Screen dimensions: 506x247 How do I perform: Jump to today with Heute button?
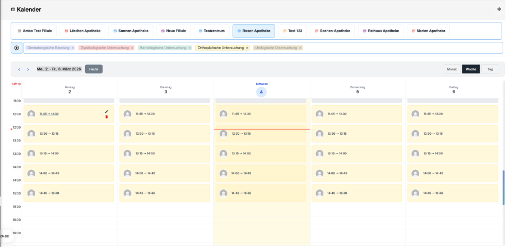click(x=94, y=69)
